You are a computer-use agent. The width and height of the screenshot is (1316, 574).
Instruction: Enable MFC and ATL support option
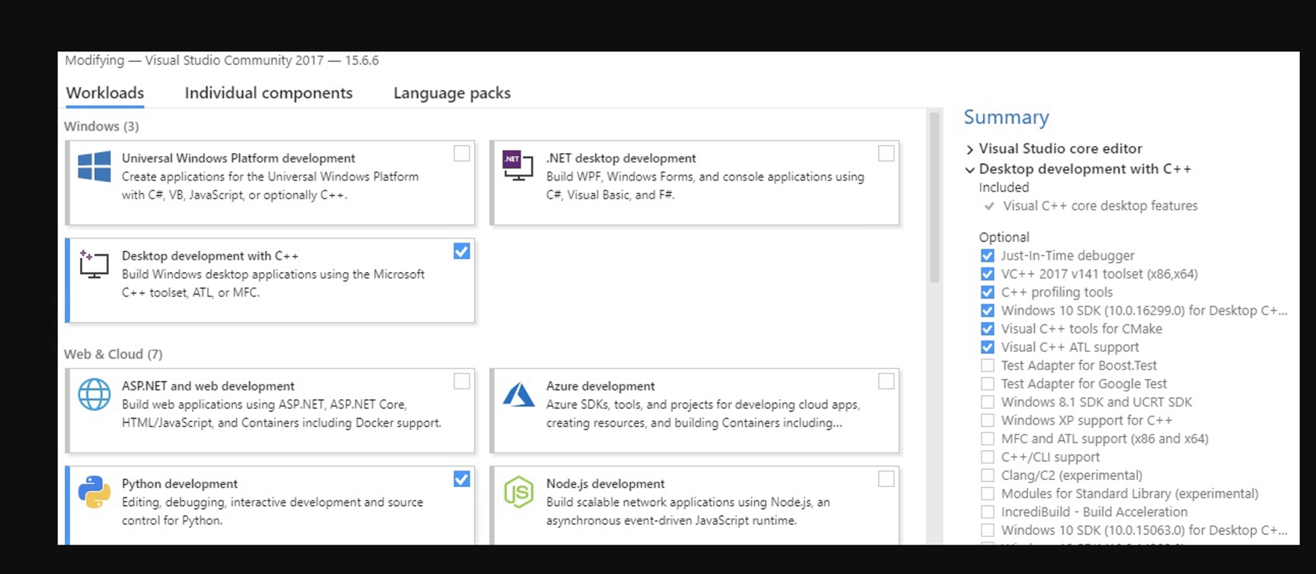(987, 439)
